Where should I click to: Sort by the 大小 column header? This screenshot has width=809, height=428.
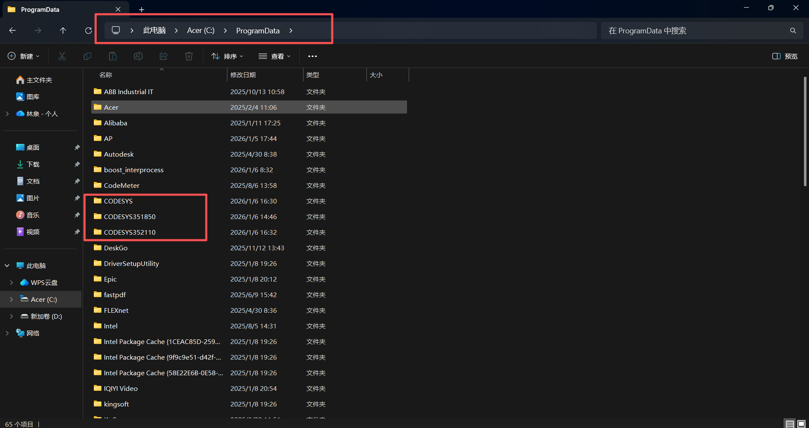(388, 75)
